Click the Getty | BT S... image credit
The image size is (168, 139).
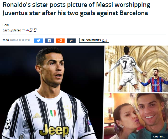click(x=159, y=137)
